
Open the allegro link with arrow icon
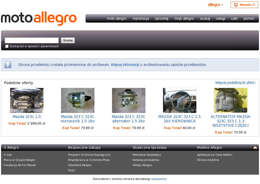pos(216,5)
